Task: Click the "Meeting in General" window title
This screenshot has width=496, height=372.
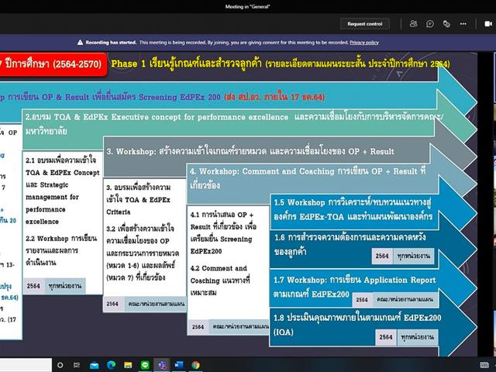Action: point(248,6)
